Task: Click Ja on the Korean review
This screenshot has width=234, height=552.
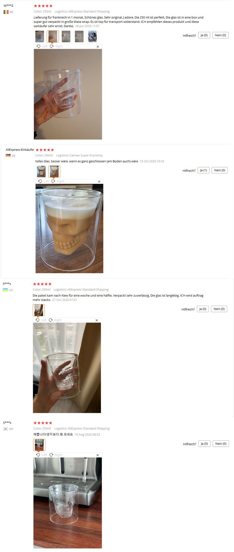Action: point(204,444)
